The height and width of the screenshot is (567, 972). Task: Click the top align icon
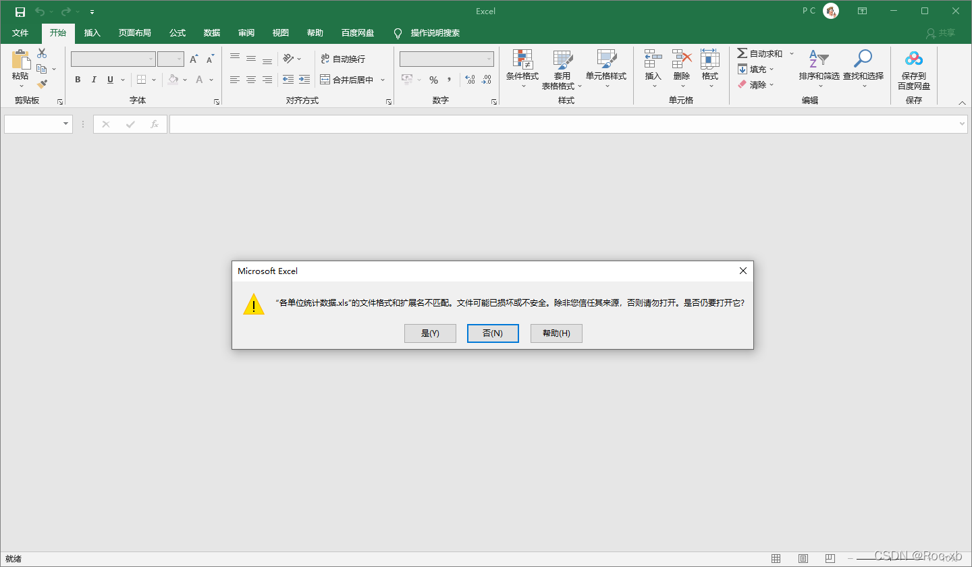point(235,59)
